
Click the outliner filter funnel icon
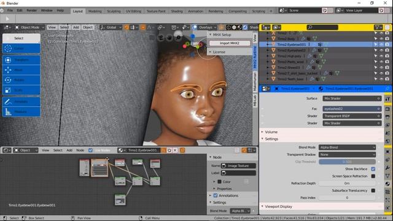378,27
